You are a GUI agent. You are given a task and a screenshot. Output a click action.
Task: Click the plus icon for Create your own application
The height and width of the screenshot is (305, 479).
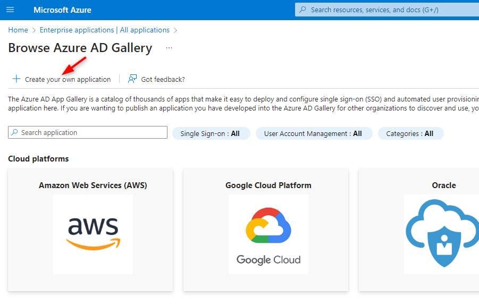pos(16,79)
